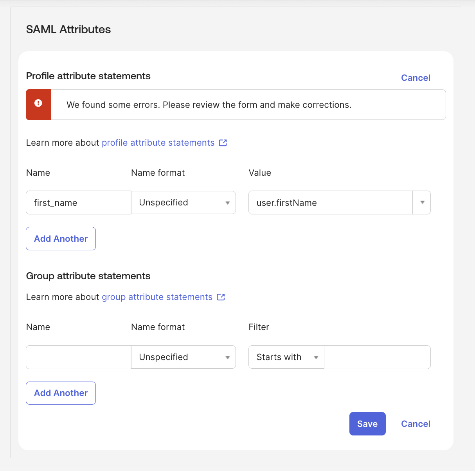The width and height of the screenshot is (475, 471).
Task: Click the first_name input field
Action: click(x=78, y=202)
